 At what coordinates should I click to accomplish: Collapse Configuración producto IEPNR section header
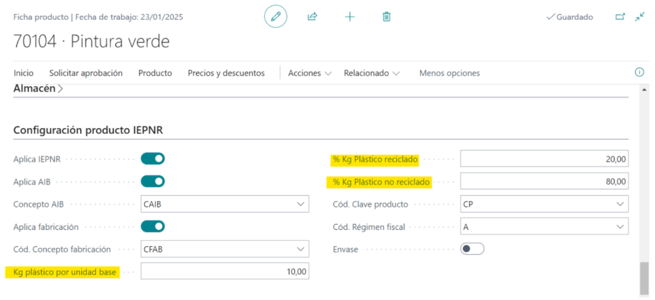(88, 130)
